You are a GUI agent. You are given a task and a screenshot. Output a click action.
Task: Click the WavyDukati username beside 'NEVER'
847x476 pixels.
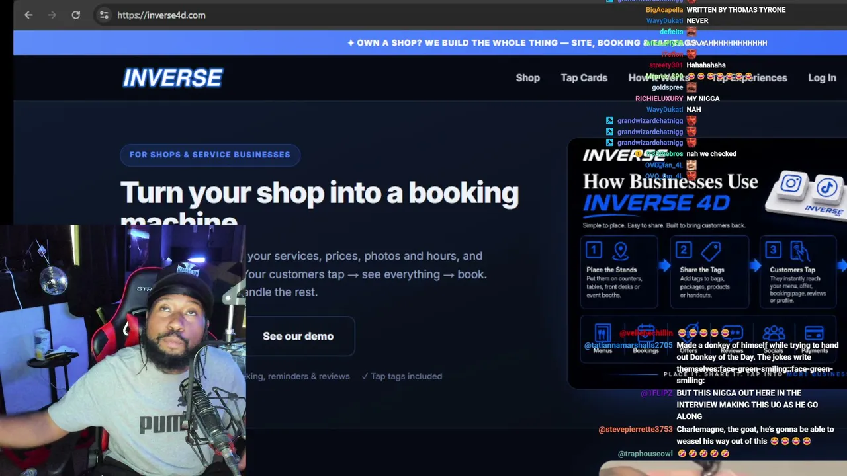[x=664, y=21]
